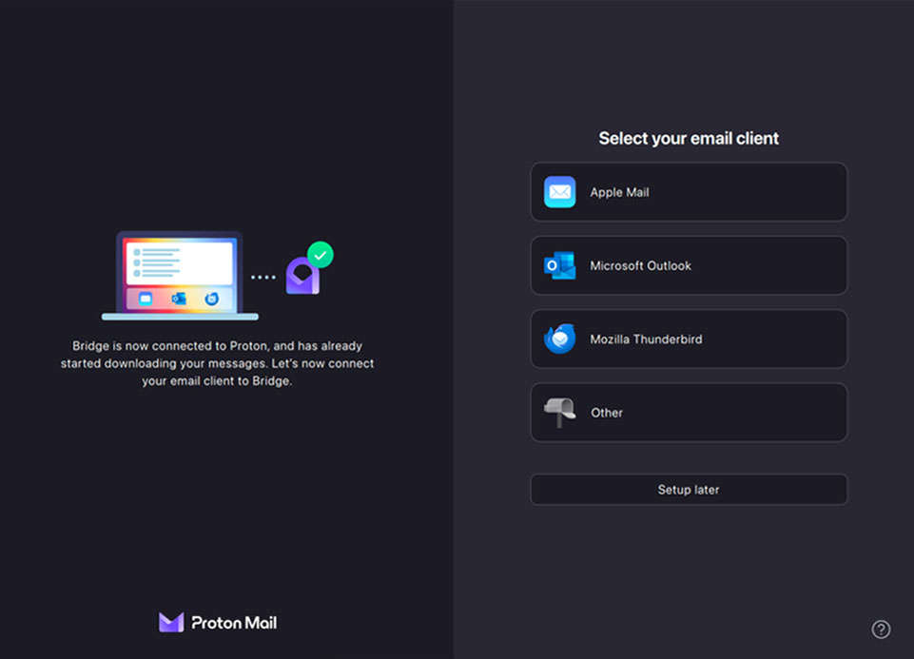Click the Microsoft Outlook logo icon
The width and height of the screenshot is (914, 659).
point(559,265)
